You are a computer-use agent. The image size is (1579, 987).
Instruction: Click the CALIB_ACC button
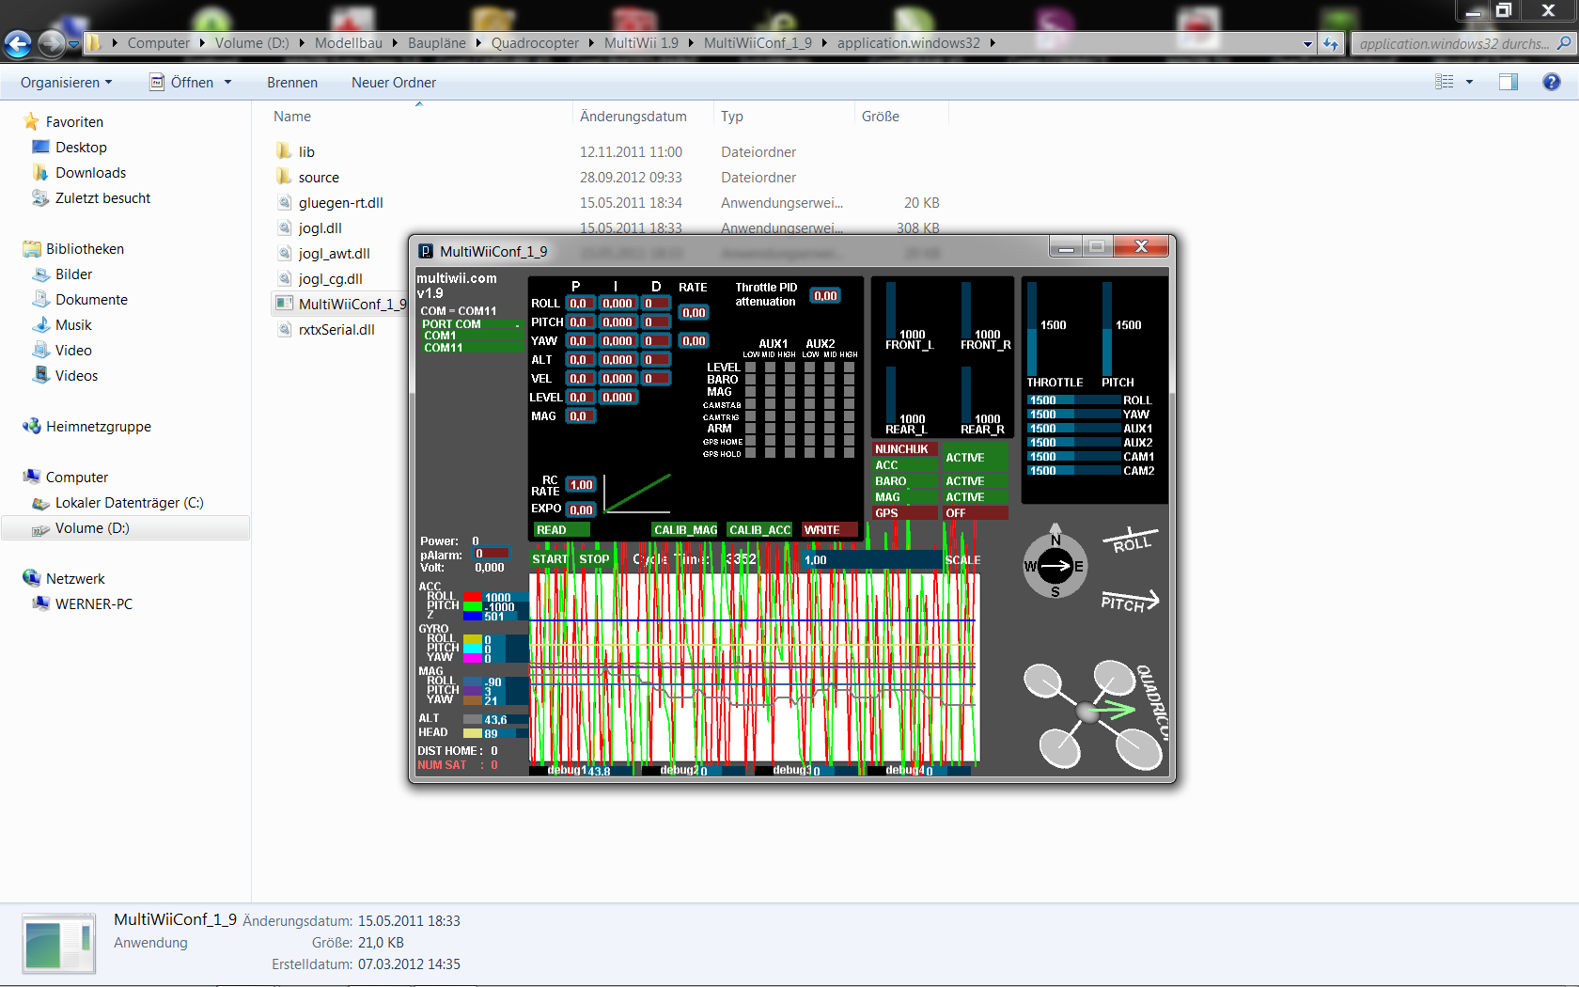(759, 530)
